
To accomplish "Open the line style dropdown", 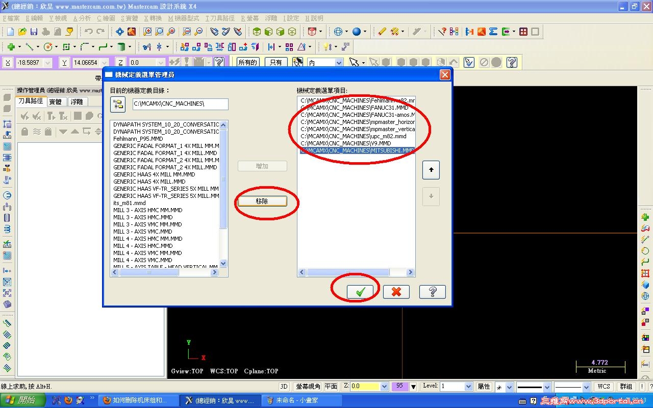I will [547, 387].
